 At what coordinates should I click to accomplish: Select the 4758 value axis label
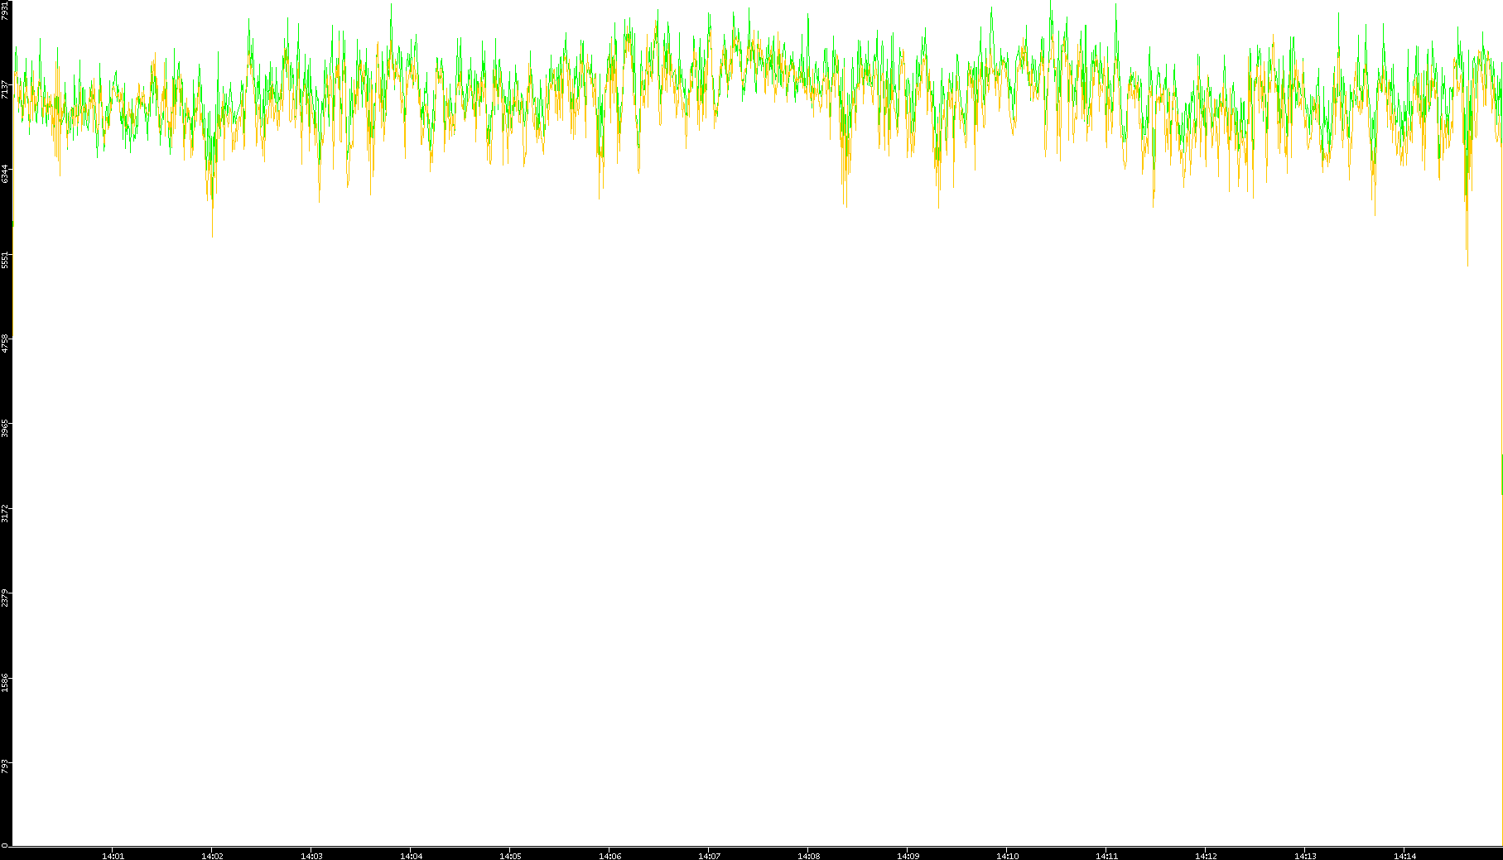6,343
